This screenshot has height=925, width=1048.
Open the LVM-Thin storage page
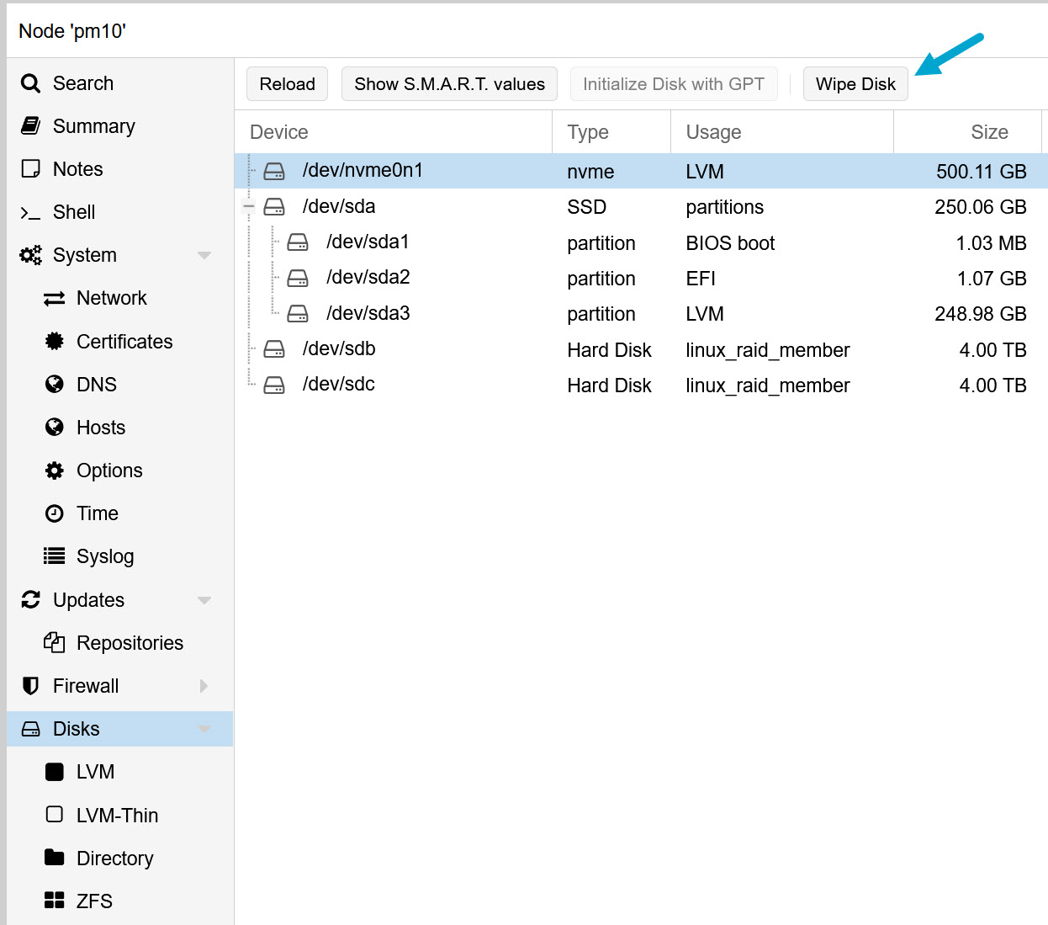tap(117, 816)
